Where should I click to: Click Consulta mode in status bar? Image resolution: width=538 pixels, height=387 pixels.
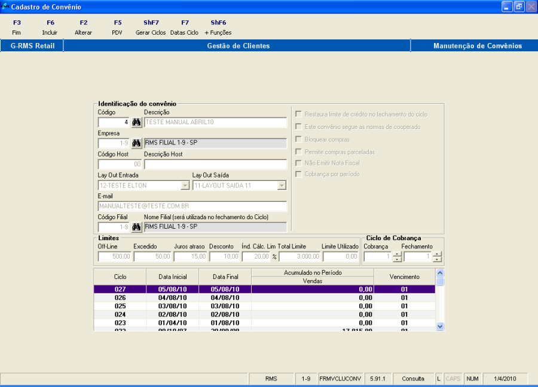413,379
